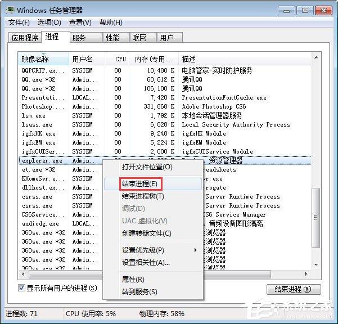This screenshot has width=338, height=324.
Task: Click the horizontal scrollbar left arrow
Action: 23,274
